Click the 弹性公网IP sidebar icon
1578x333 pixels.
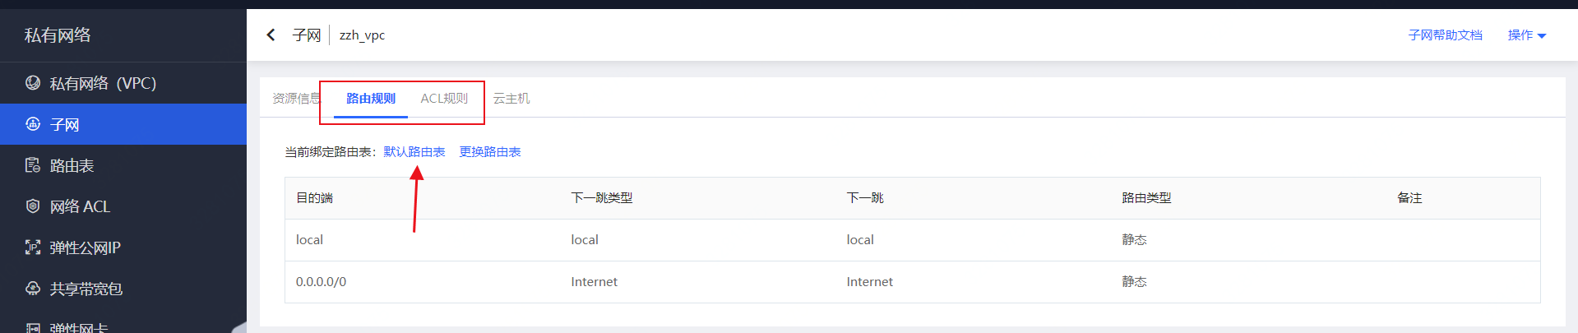click(33, 247)
